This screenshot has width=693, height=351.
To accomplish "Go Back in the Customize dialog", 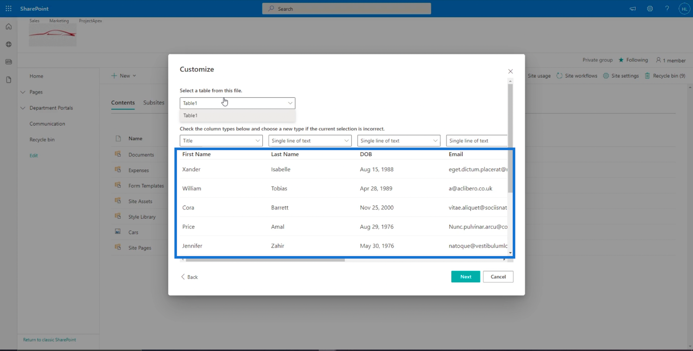I will point(189,277).
